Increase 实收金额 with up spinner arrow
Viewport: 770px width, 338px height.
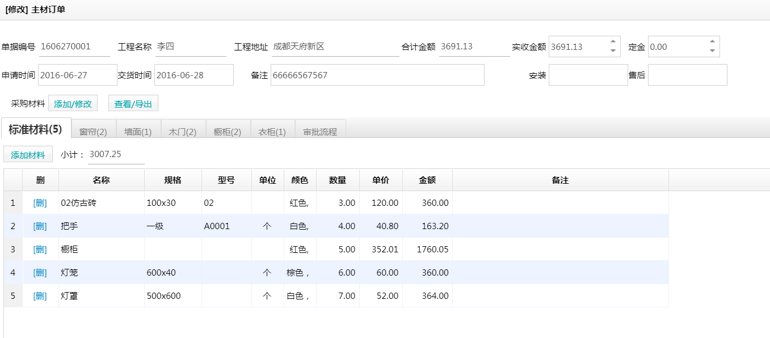613,41
